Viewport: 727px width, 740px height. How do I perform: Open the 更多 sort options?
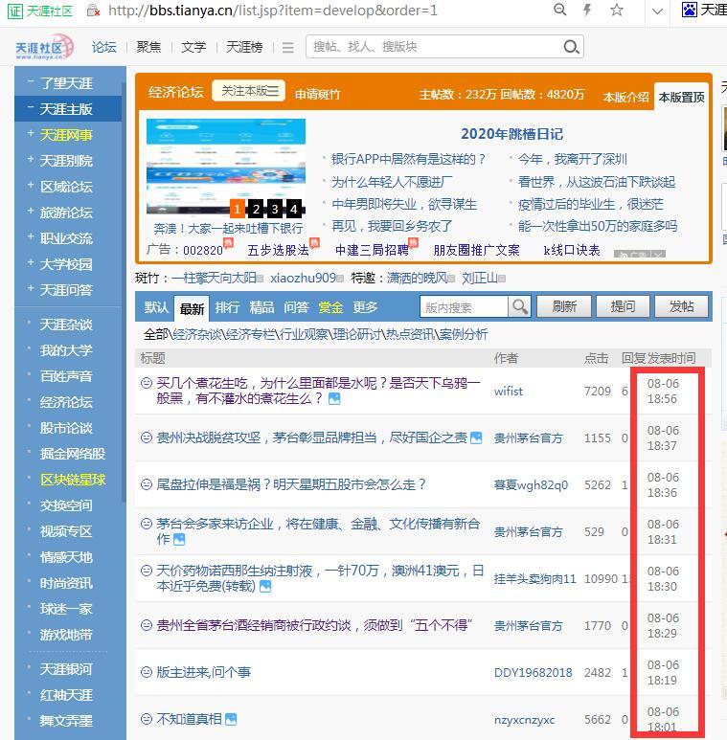click(x=365, y=307)
